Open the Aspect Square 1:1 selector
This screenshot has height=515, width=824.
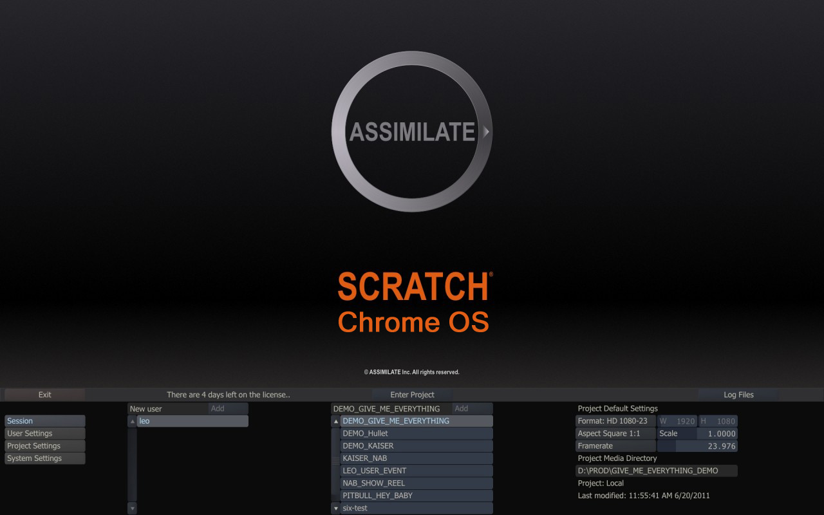(615, 433)
